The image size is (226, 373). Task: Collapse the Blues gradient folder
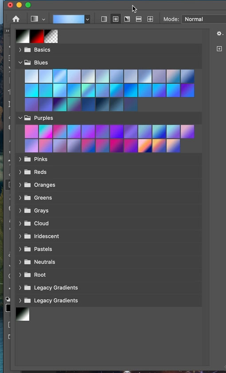tap(20, 62)
